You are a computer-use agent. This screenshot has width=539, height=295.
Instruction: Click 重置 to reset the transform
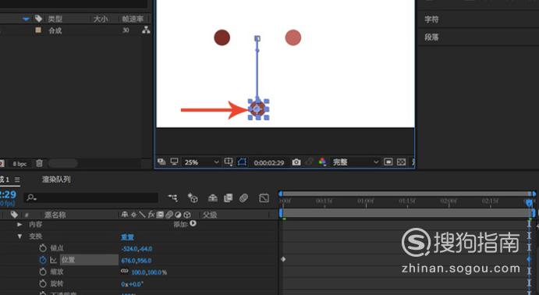coord(127,237)
